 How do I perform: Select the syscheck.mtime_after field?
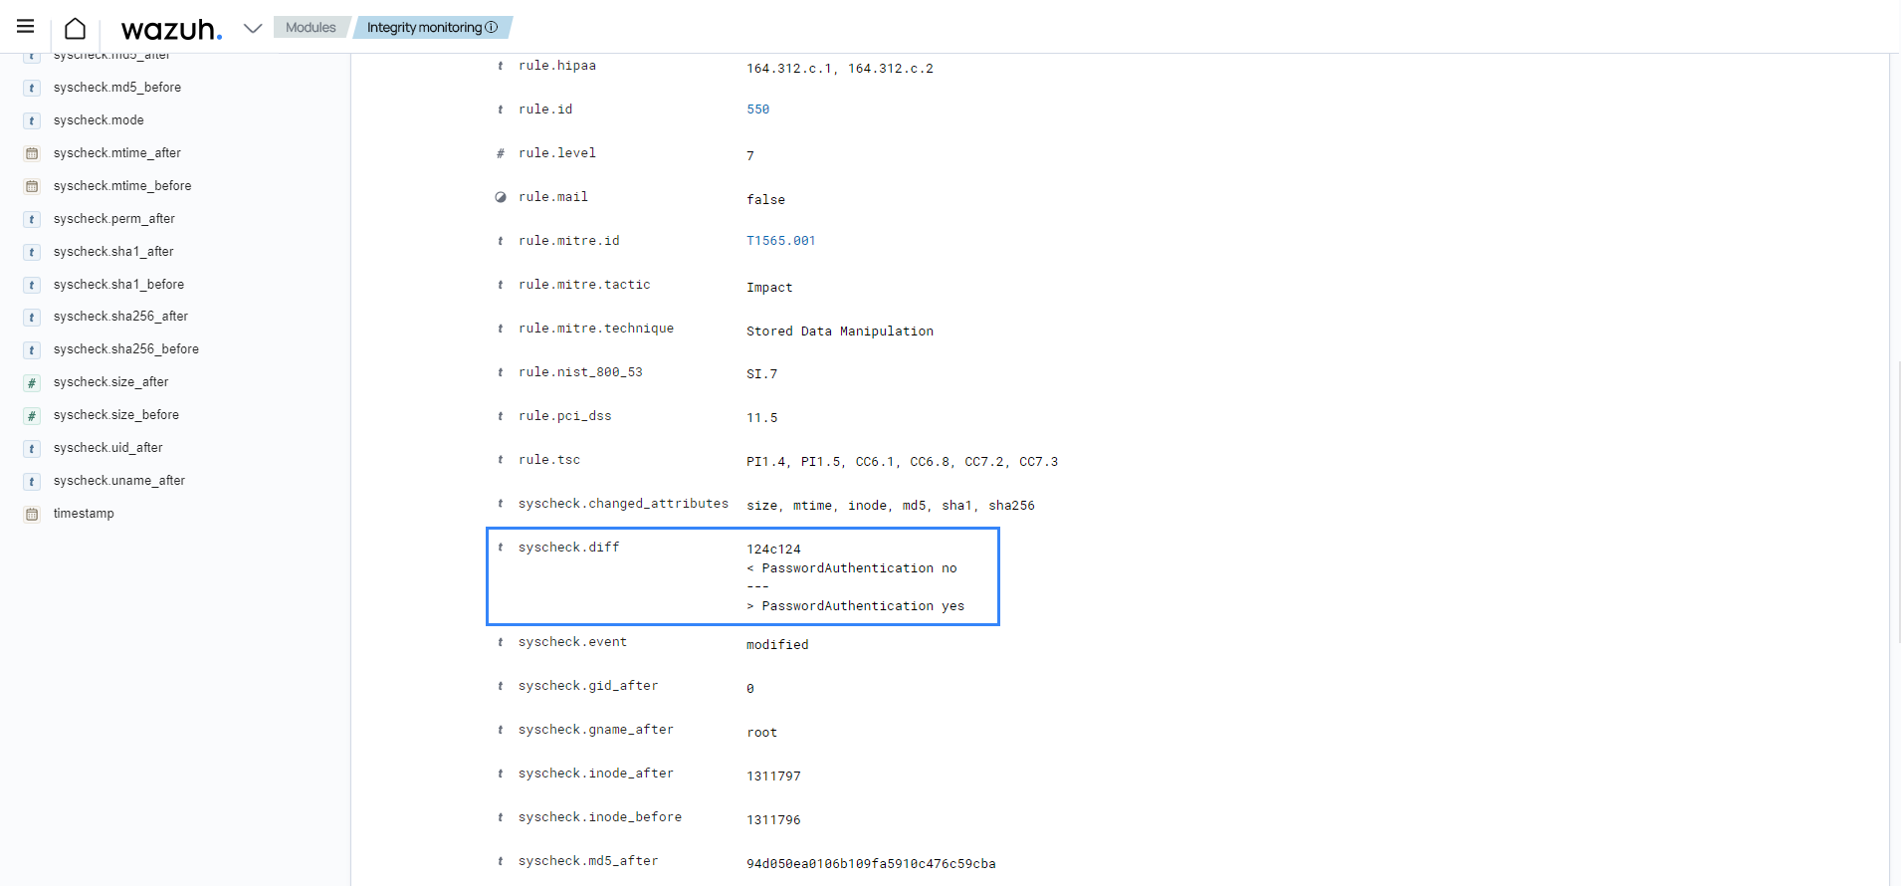[x=117, y=153]
